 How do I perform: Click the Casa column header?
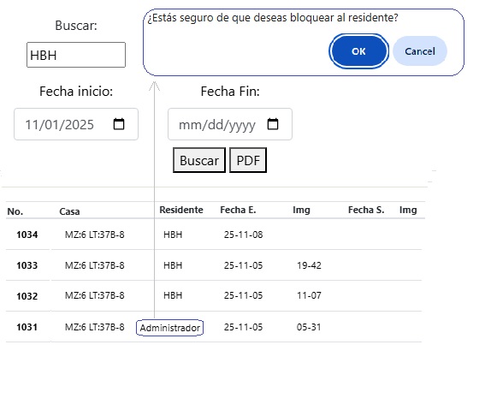coord(69,211)
